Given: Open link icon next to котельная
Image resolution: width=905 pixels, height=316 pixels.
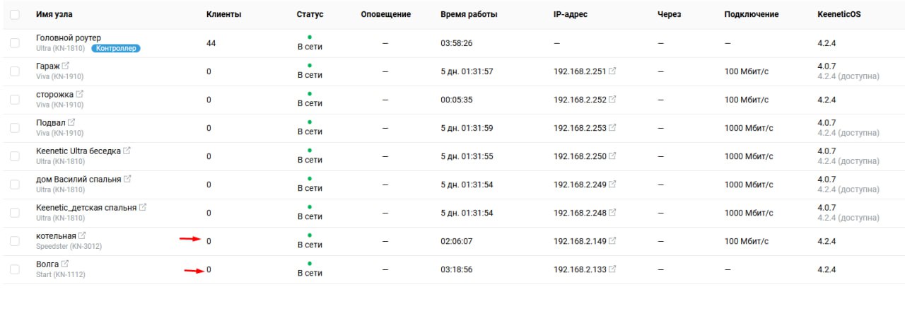Looking at the screenshot, I should (x=82, y=235).
